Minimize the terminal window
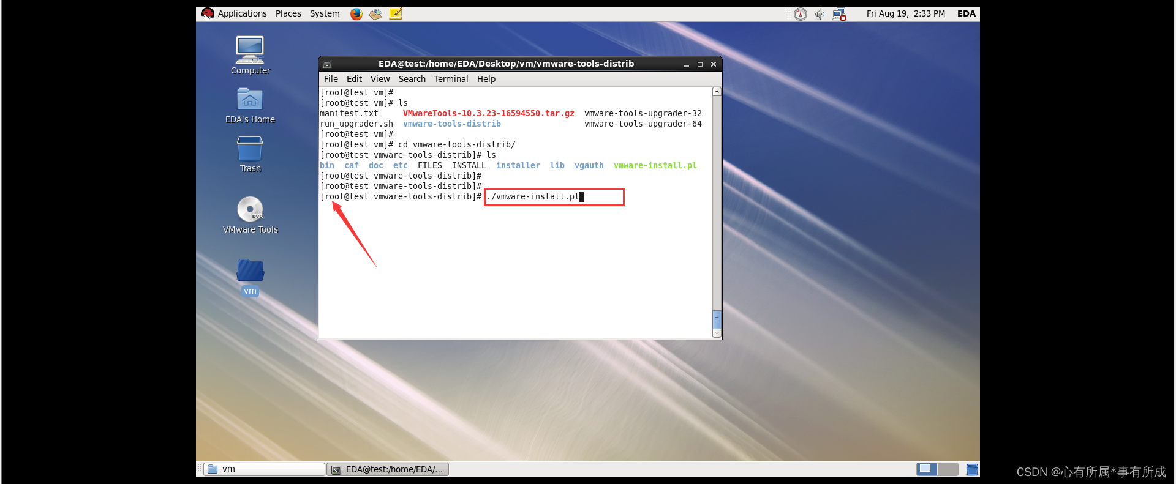The image size is (1176, 484). [x=687, y=64]
